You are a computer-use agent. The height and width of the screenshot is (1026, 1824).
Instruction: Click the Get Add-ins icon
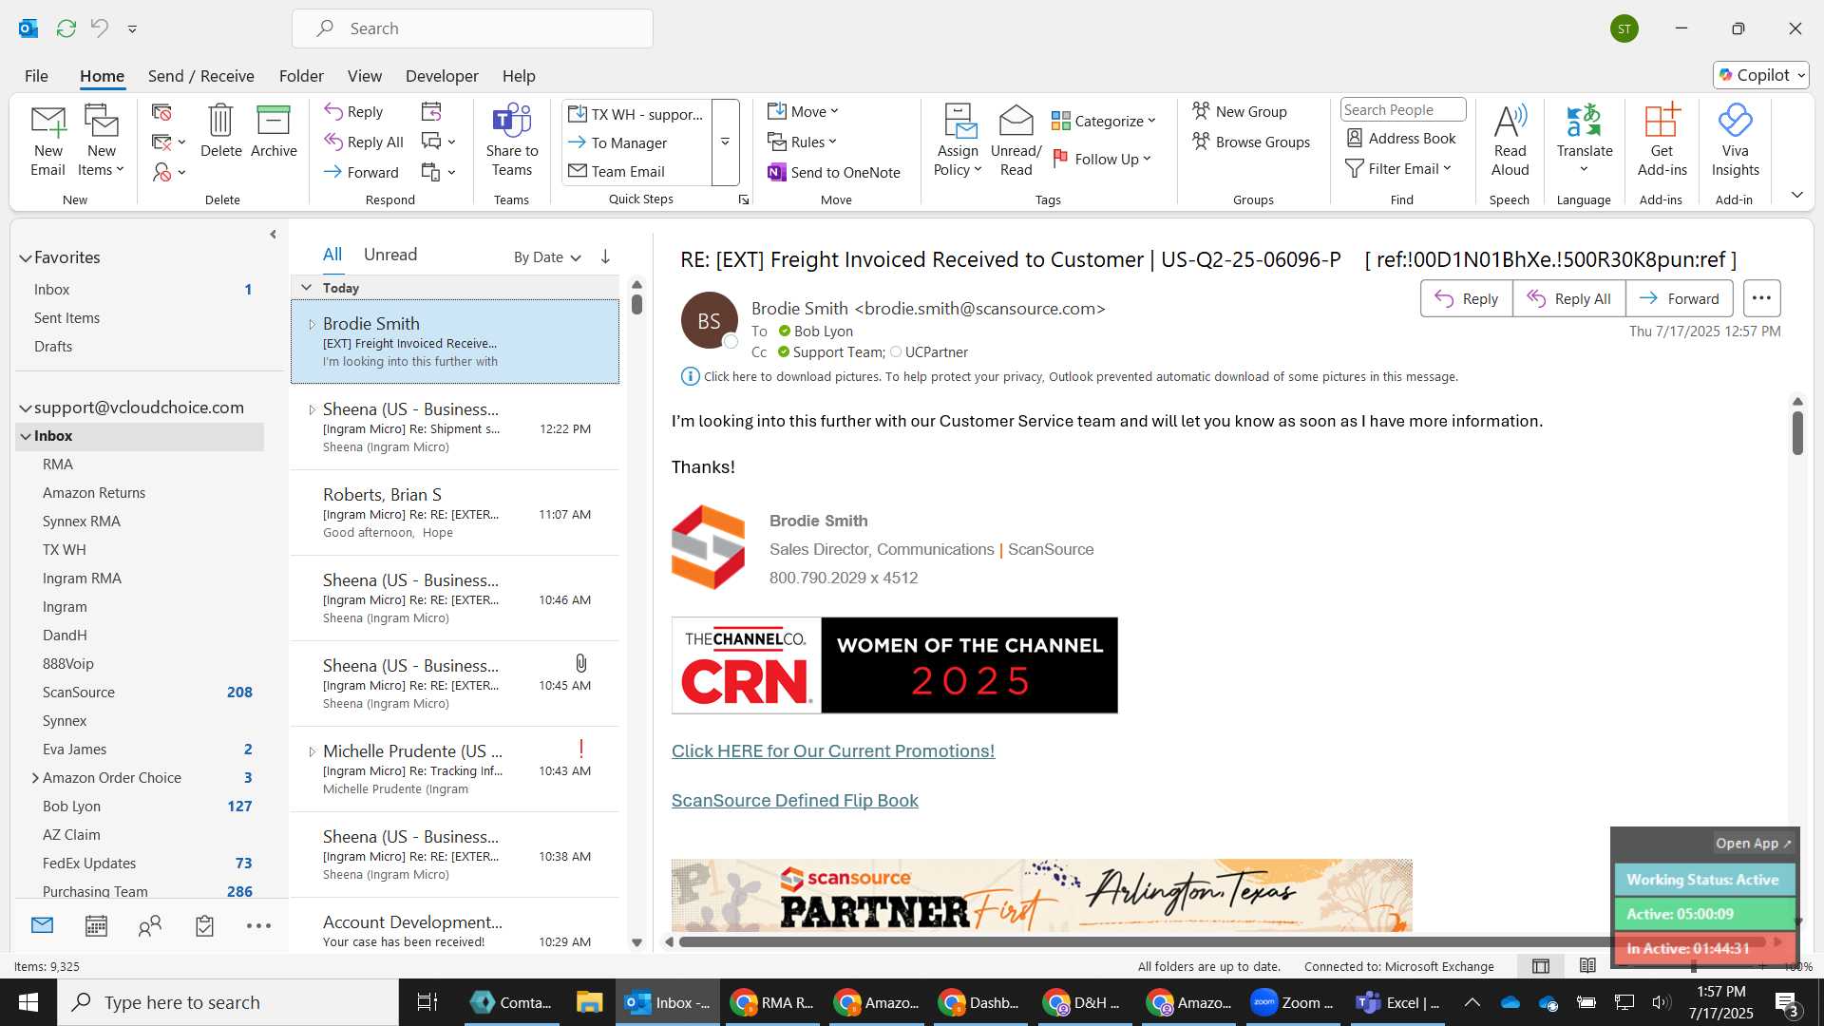[x=1662, y=141]
